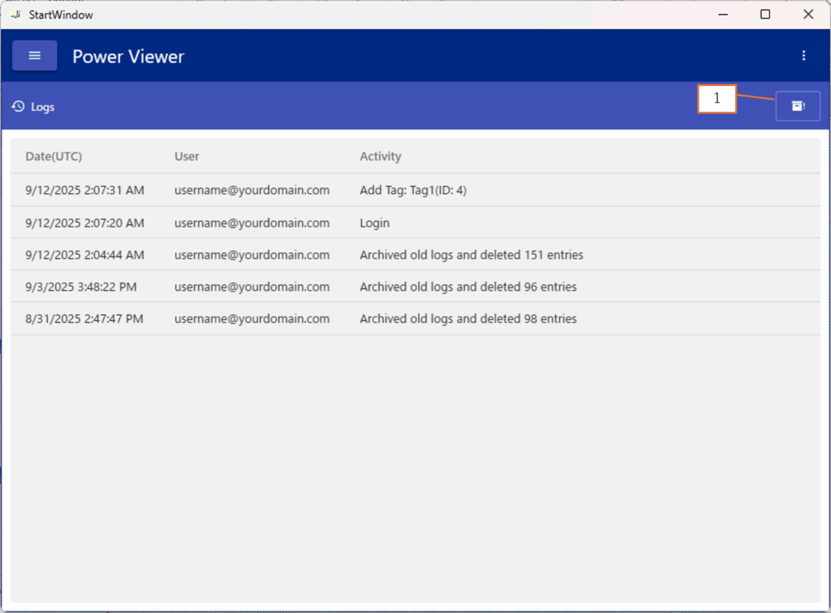Viewport: 831px width, 613px height.
Task: Close the StartWindow window
Action: (808, 14)
